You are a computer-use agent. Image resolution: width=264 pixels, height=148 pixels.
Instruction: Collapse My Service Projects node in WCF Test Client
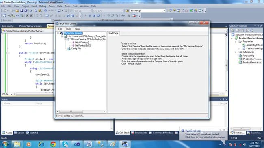pyautogui.click(x=58, y=33)
